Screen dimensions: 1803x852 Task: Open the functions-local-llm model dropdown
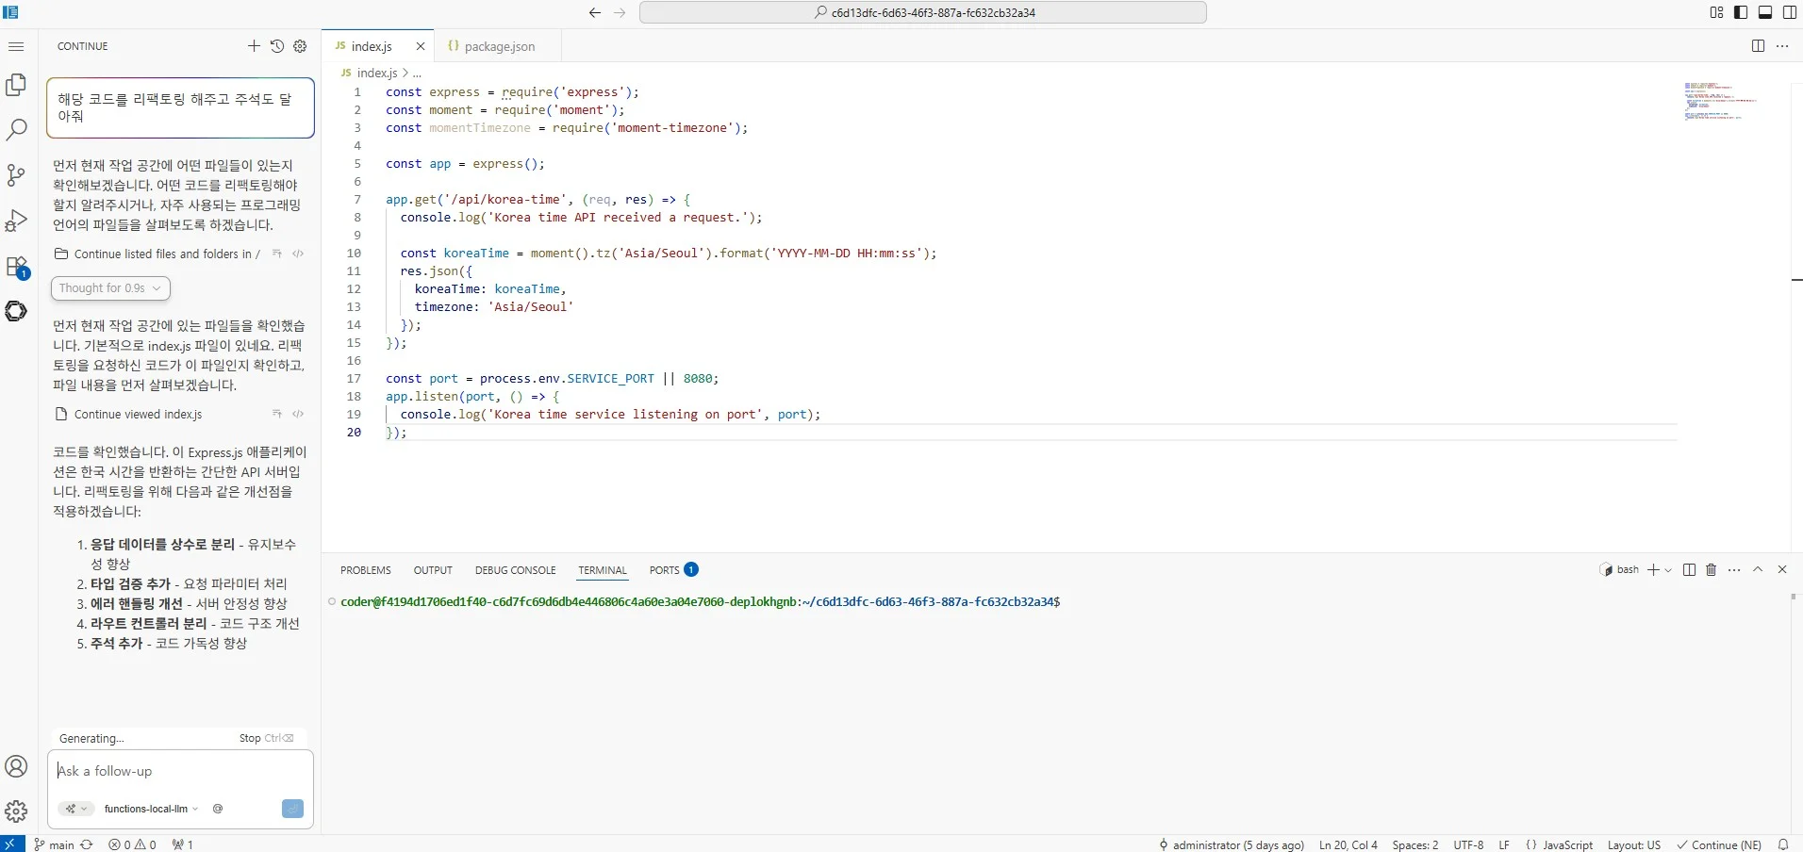coord(151,809)
